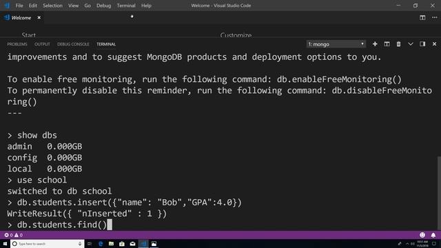Open Windows Action Center
The image size is (441, 248).
pos(434,244)
